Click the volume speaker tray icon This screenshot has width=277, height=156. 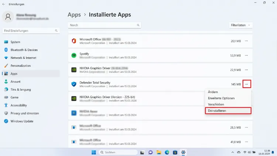tap(249, 152)
